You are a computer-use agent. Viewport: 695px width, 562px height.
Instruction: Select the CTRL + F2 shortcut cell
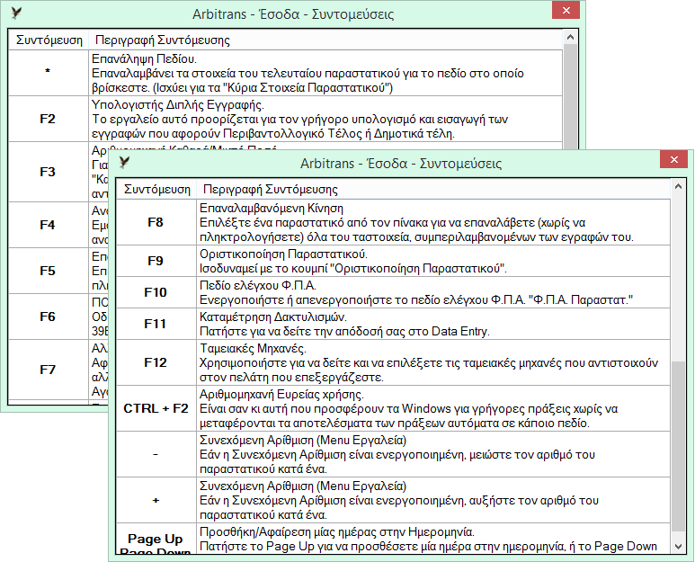(x=156, y=408)
